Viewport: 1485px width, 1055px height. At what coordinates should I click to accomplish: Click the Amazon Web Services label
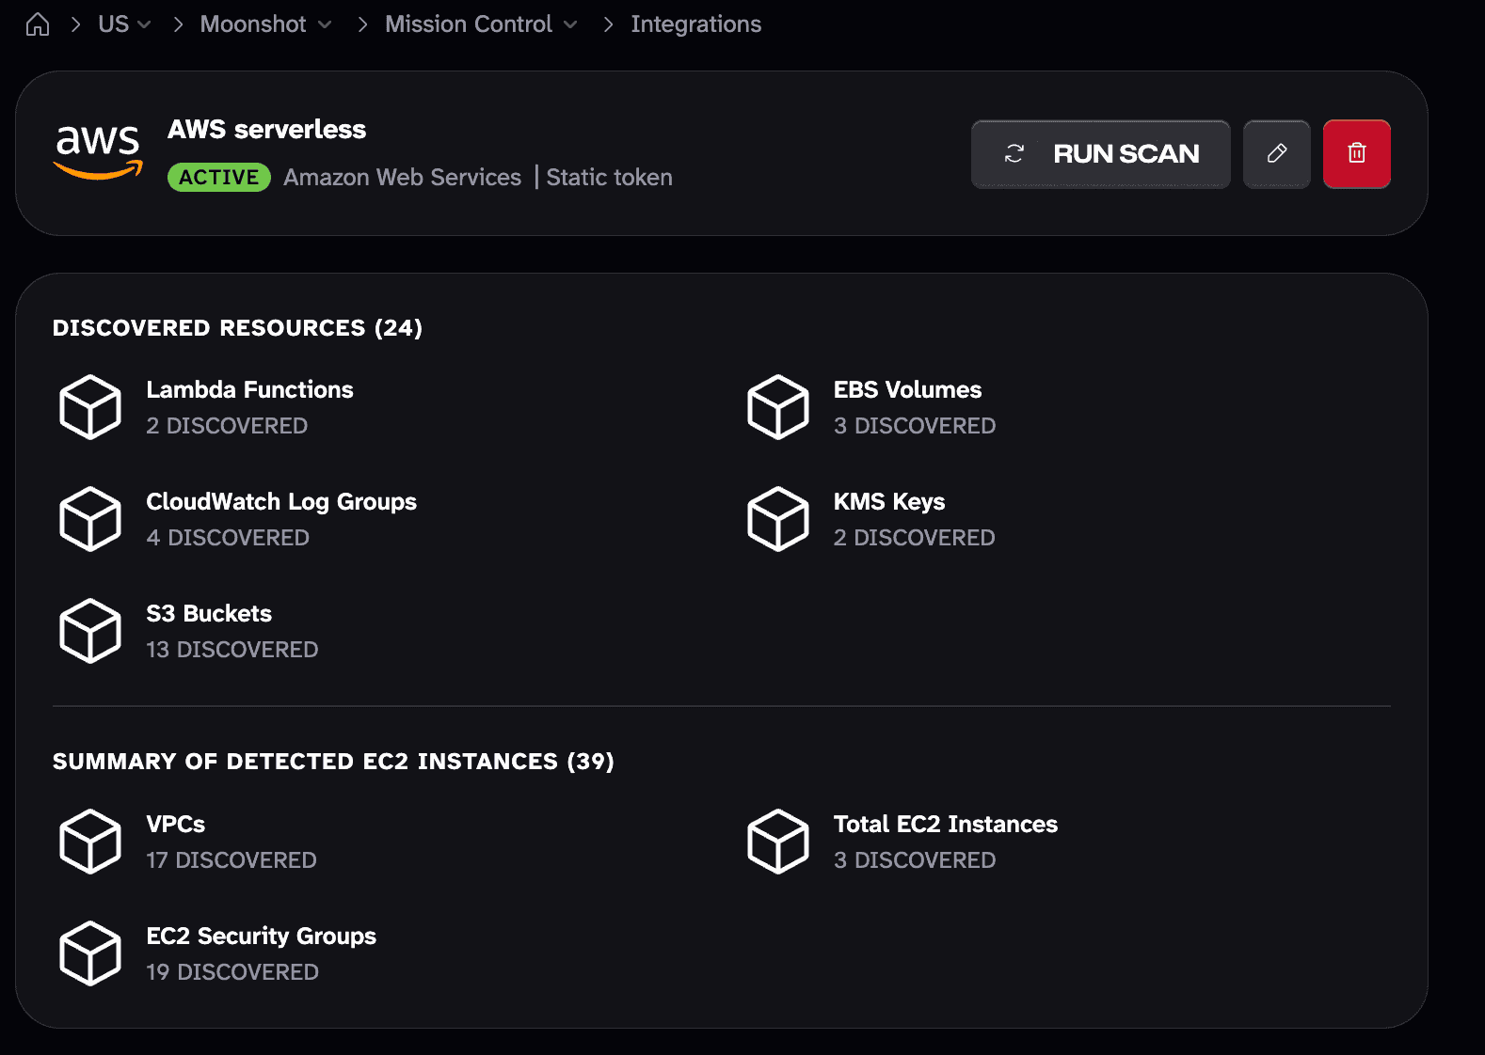(402, 177)
